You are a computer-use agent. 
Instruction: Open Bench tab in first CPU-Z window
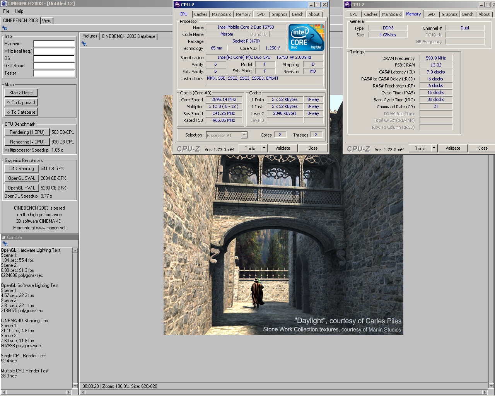coord(298,14)
